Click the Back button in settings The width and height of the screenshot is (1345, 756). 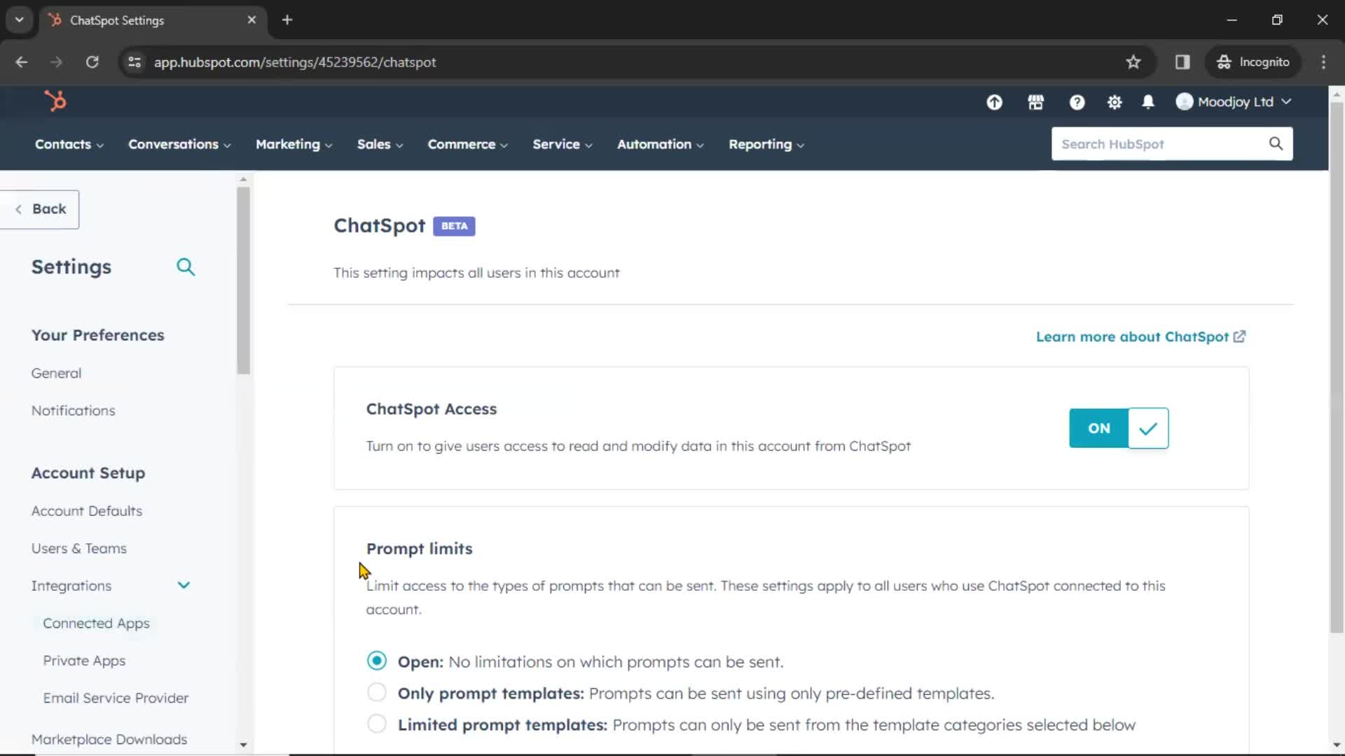[x=40, y=209]
